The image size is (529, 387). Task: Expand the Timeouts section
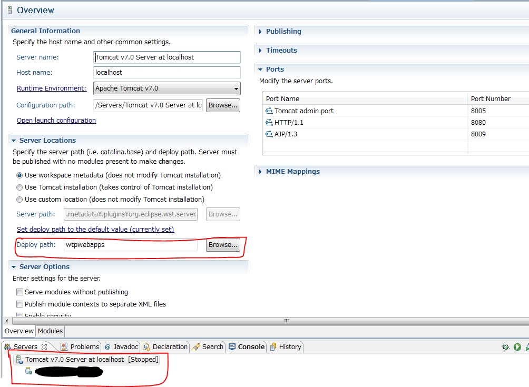coord(260,51)
